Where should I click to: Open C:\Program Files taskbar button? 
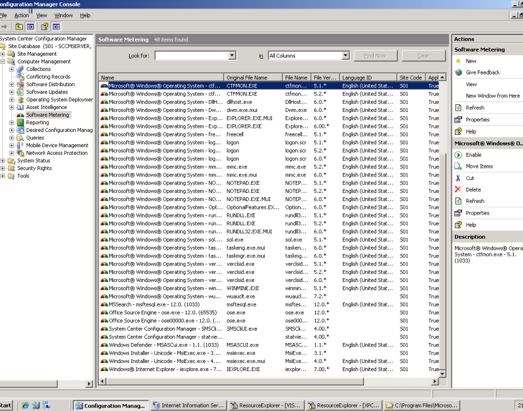coord(422,405)
